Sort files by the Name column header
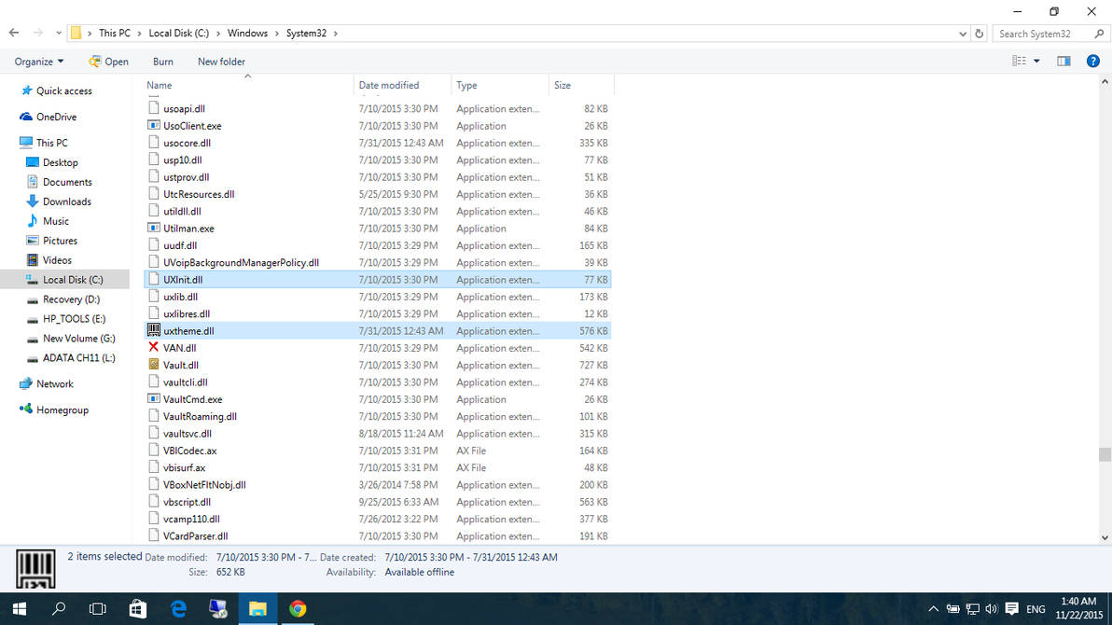 click(x=159, y=85)
